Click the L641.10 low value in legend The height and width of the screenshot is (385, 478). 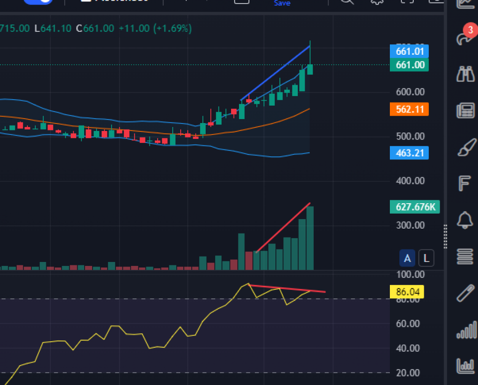click(x=53, y=28)
